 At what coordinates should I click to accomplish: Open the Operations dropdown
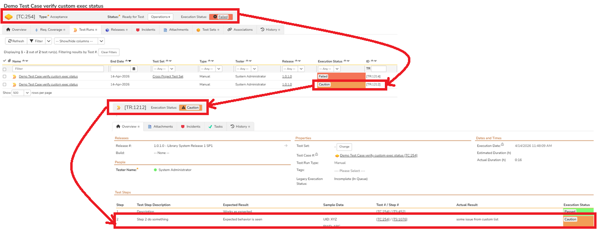coord(161,17)
